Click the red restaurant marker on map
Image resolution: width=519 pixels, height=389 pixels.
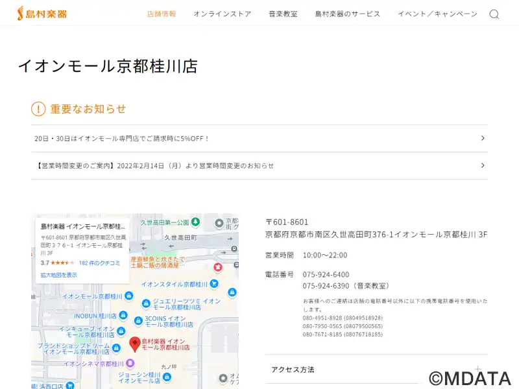click(218, 266)
